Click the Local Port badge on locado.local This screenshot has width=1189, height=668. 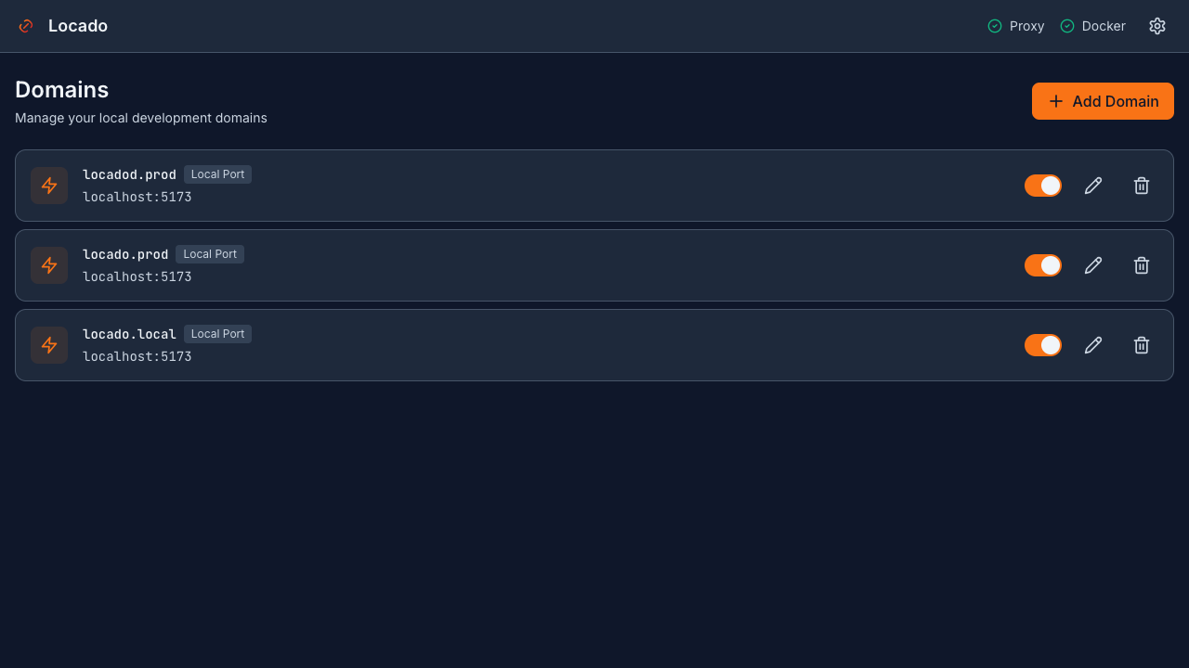pyautogui.click(x=217, y=334)
